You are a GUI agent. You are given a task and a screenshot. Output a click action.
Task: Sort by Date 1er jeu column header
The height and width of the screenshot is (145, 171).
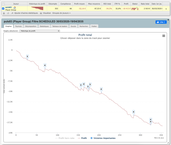[157, 4]
